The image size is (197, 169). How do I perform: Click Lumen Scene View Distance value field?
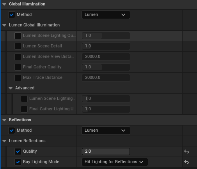(106, 57)
